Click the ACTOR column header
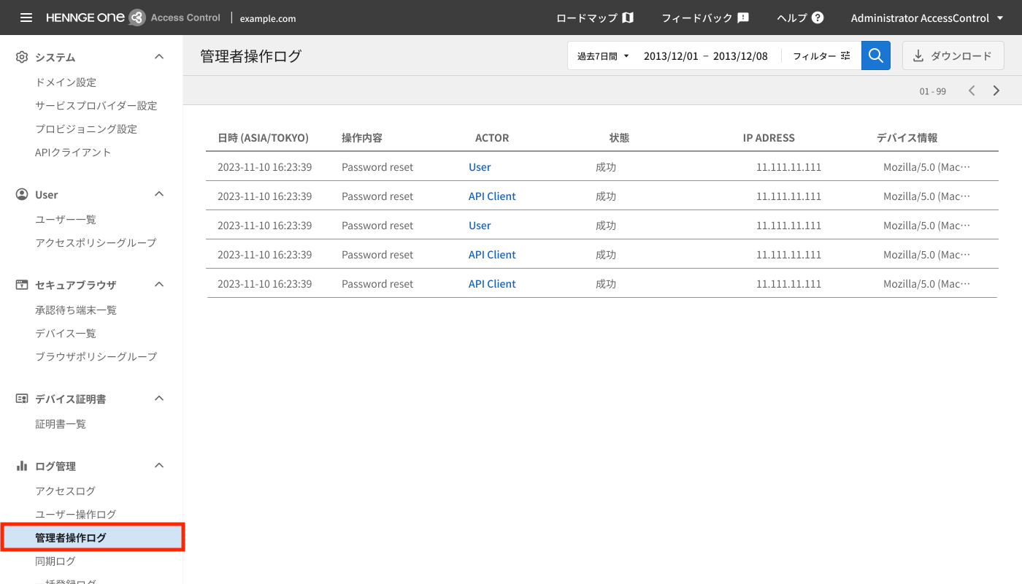Image resolution: width=1022 pixels, height=584 pixels. (492, 137)
